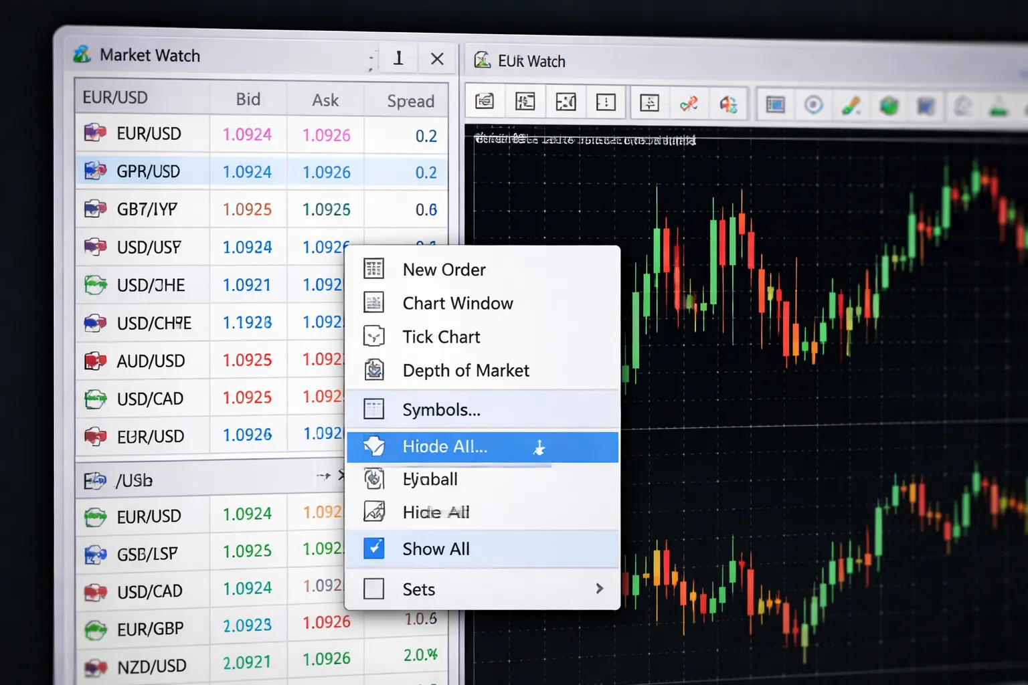This screenshot has width=1028, height=685.
Task: Click the green cube toolbar icon
Action: click(x=889, y=106)
